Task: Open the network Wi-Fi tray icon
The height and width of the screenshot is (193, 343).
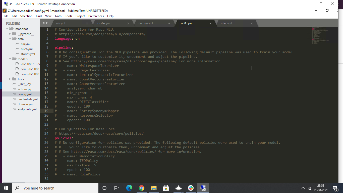Action: (x=309, y=188)
